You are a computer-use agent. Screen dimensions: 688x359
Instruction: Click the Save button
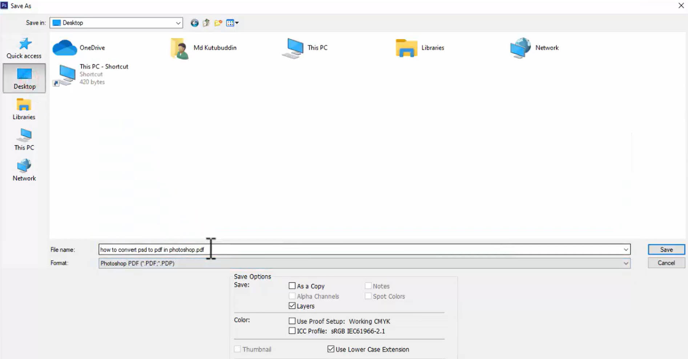coord(666,249)
